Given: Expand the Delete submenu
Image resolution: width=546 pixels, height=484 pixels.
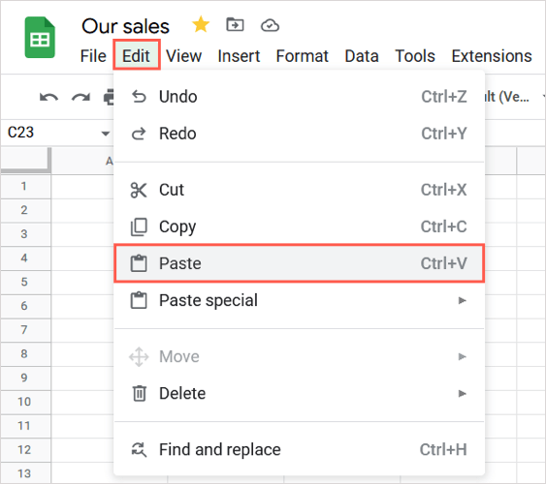Looking at the screenshot, I should (299, 393).
